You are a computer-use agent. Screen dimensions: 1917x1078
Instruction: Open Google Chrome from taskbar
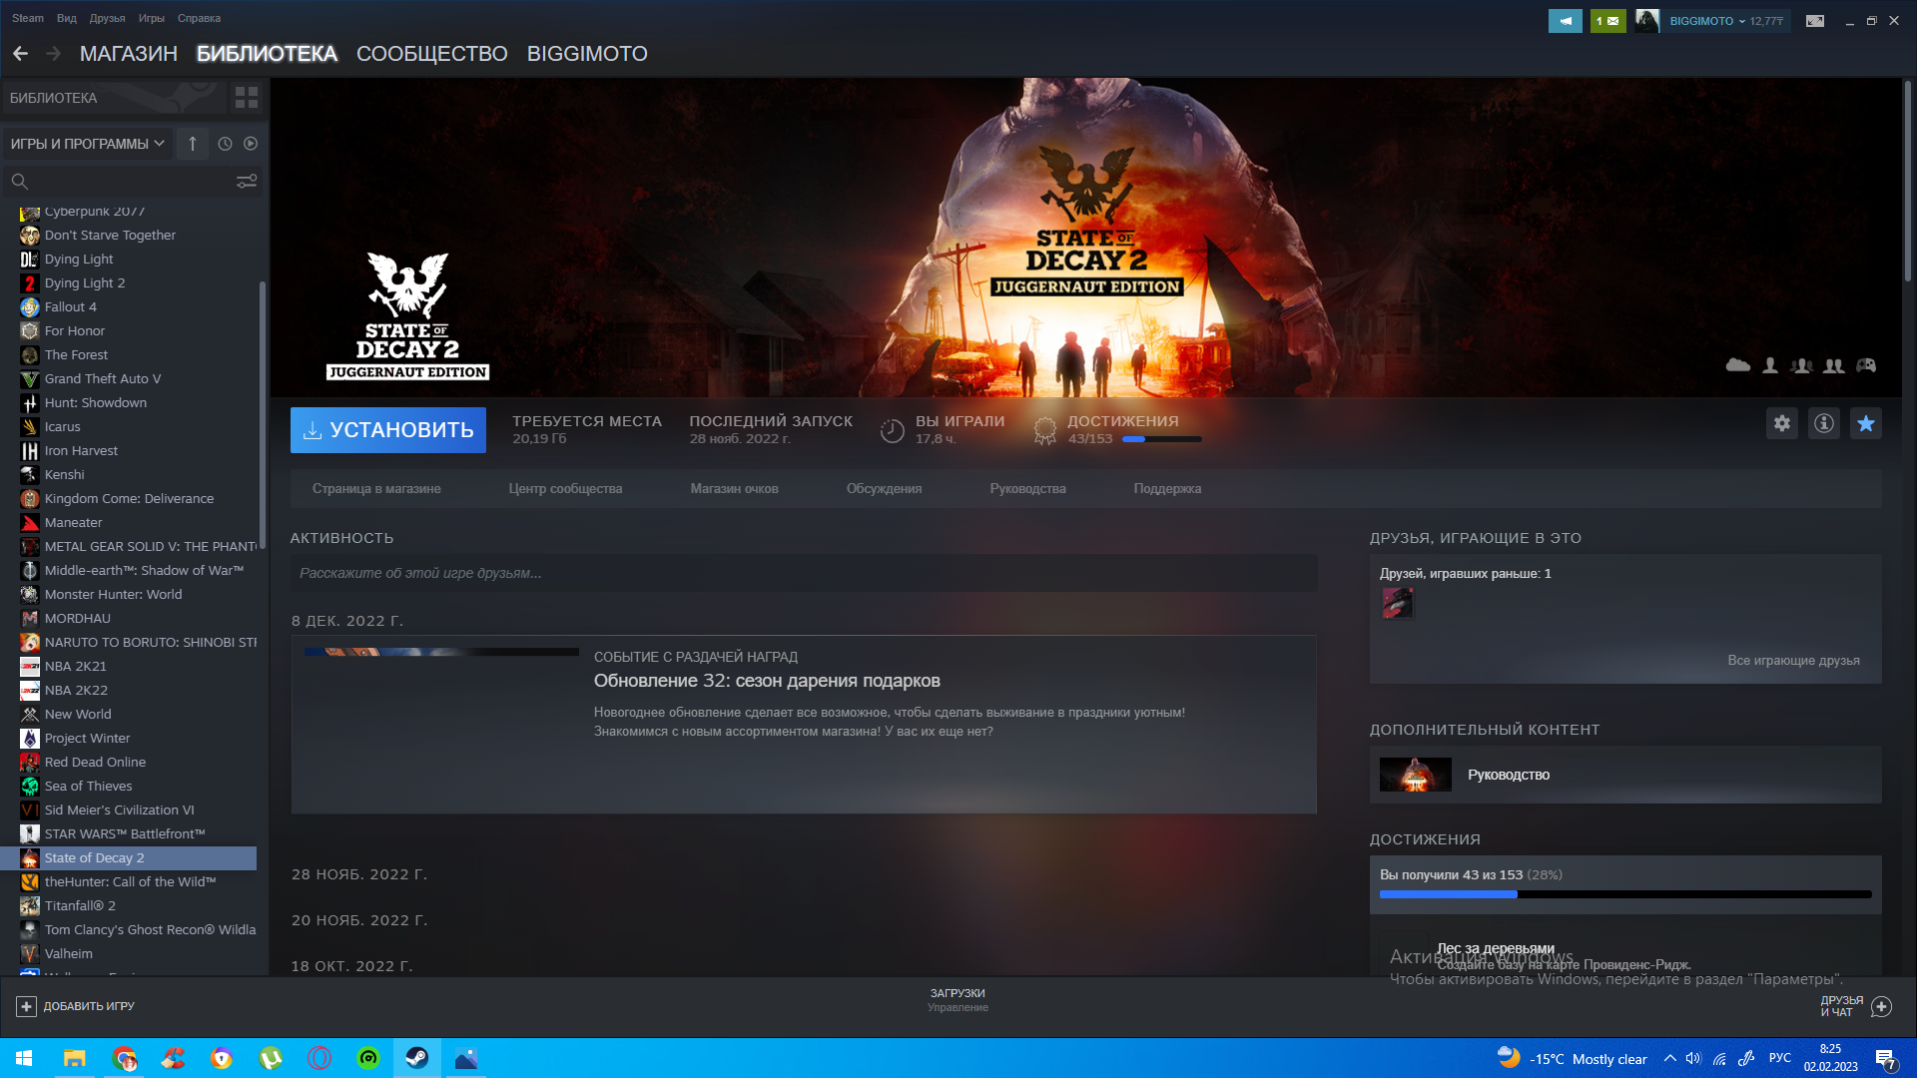click(x=124, y=1058)
